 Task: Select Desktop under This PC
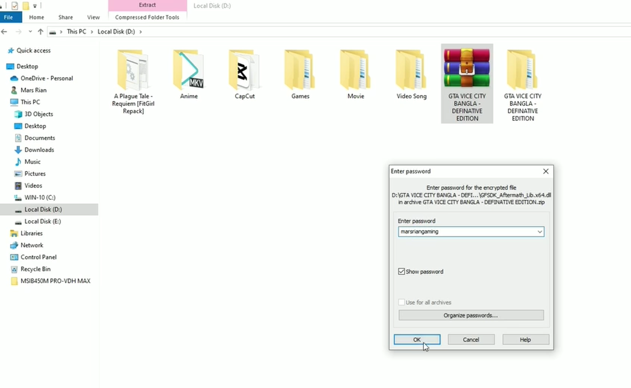[x=35, y=126]
